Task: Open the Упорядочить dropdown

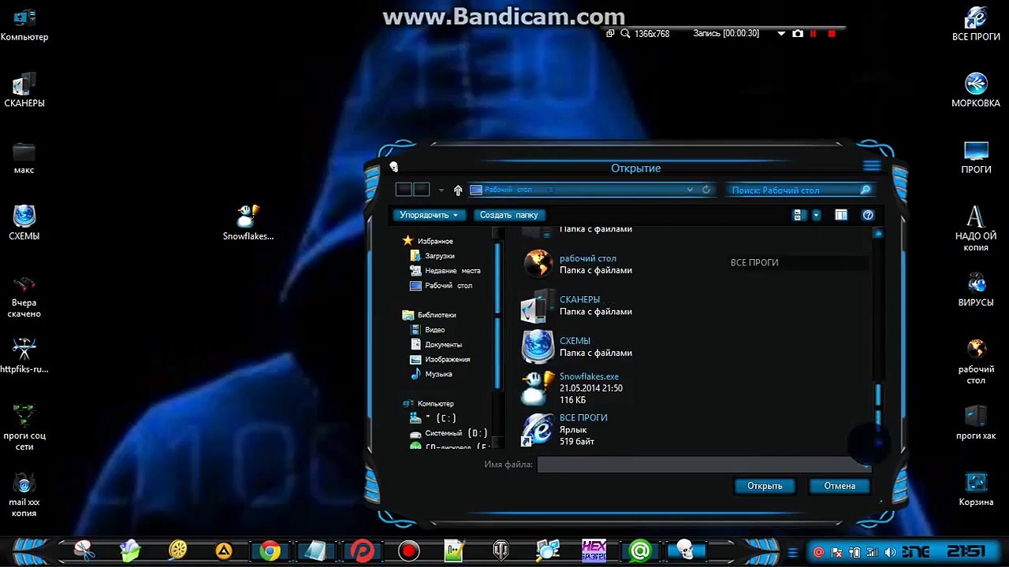Action: click(x=429, y=215)
